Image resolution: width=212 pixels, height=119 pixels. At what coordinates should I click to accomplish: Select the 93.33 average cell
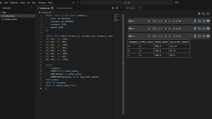(179, 51)
